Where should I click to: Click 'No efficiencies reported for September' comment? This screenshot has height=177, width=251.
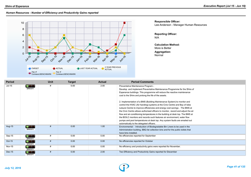click(x=137, y=136)
